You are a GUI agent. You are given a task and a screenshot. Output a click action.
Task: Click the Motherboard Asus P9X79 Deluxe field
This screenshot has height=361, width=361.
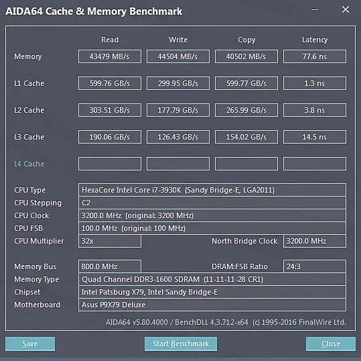212,305
